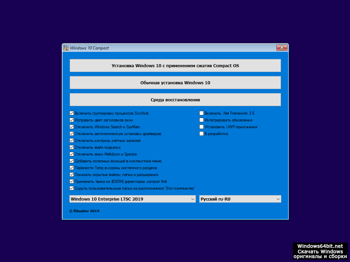The height and width of the screenshot is (262, 350).
Task: Click Обычная установка Windows 10 button
Action: coord(175,83)
